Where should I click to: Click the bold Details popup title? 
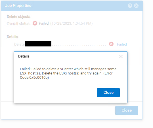click(x=24, y=56)
